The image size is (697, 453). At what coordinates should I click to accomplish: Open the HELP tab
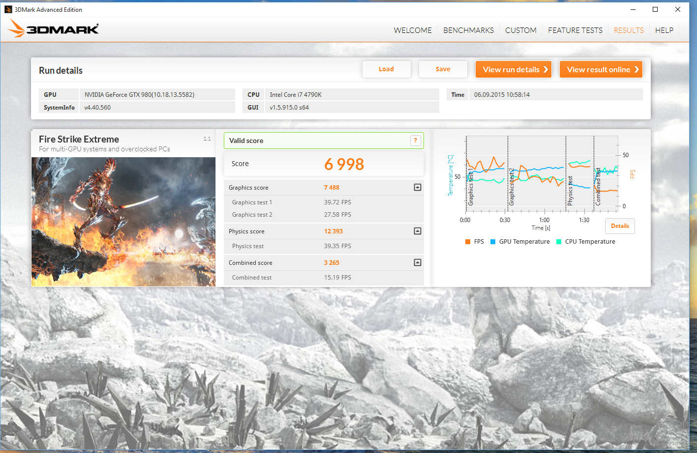[664, 30]
